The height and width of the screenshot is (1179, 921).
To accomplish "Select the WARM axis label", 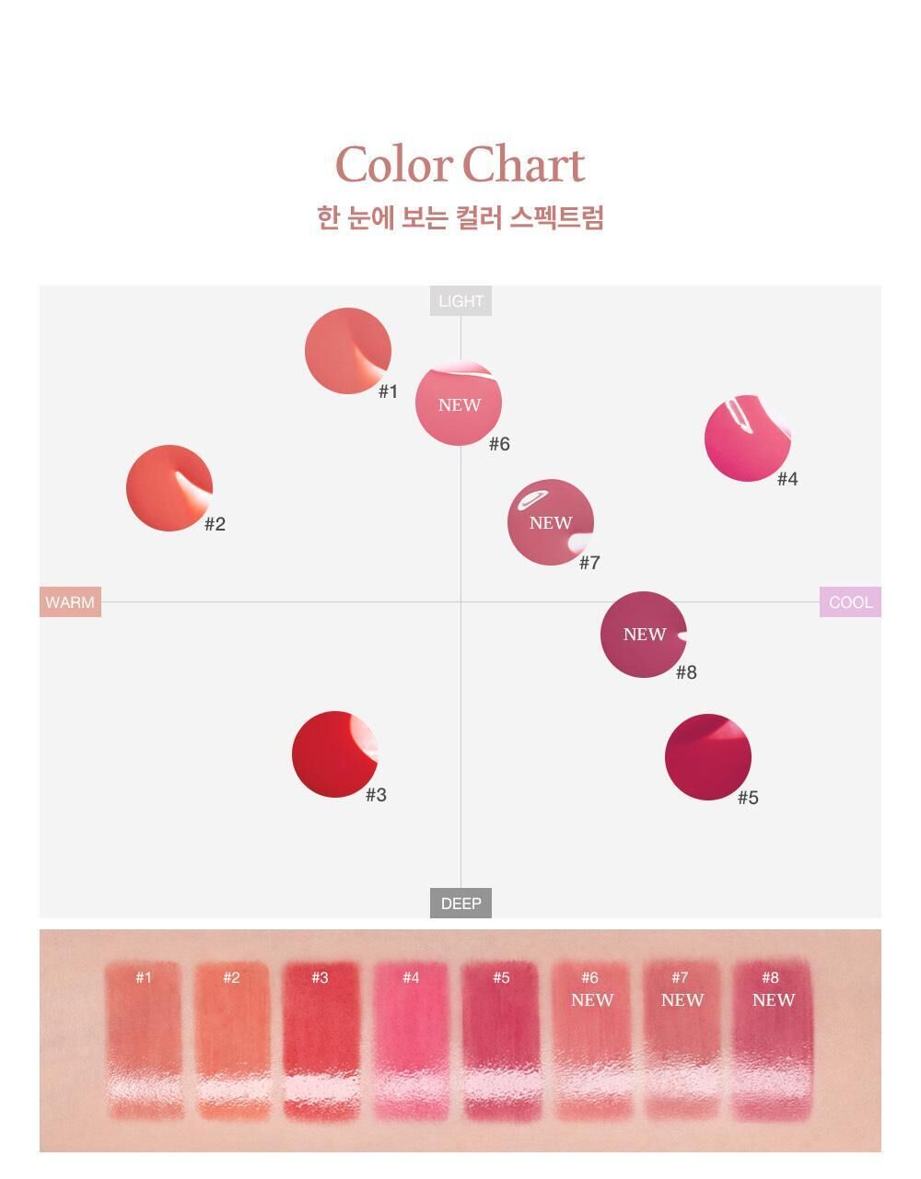I will [70, 602].
